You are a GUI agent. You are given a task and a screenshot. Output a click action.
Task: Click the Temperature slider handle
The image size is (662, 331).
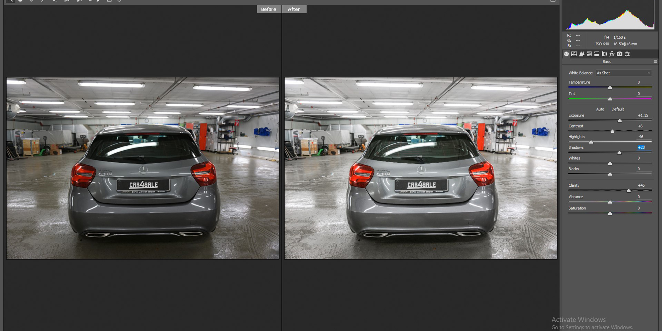(610, 88)
